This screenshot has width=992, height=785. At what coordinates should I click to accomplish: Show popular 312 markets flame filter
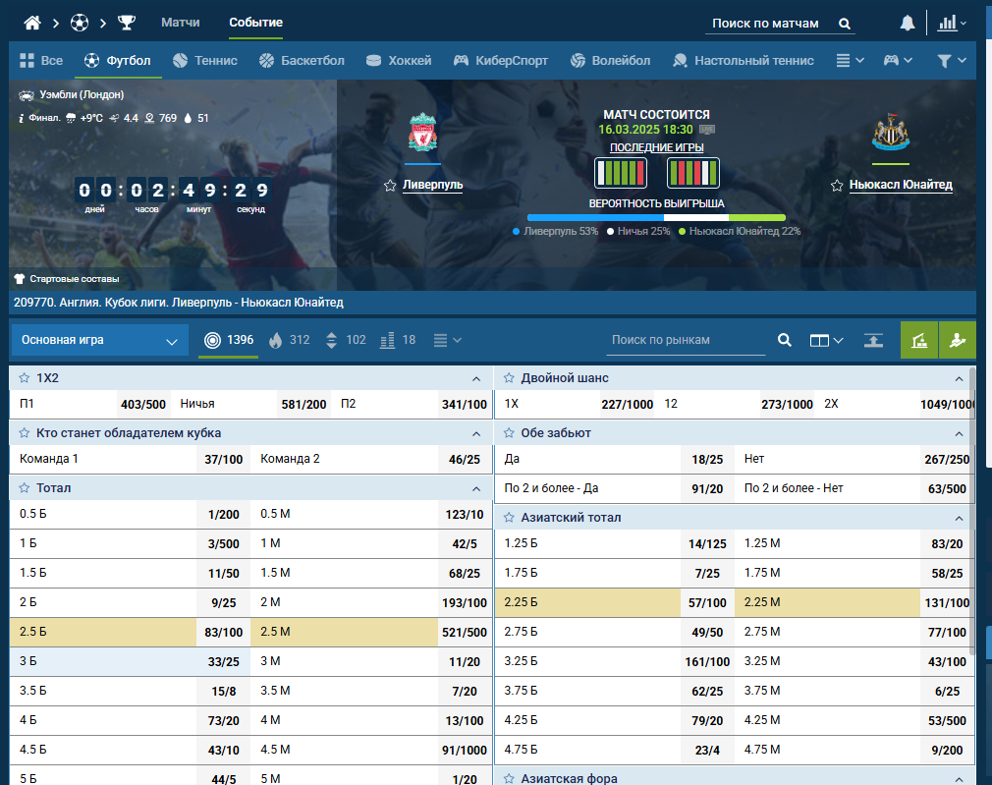click(289, 340)
